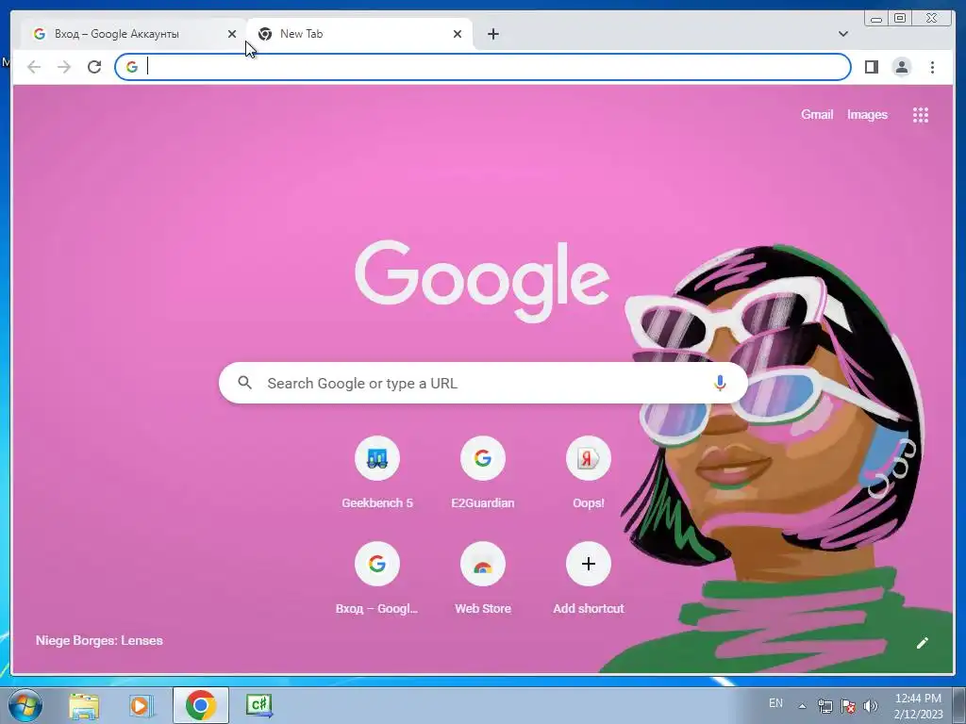Open the Images link

(867, 114)
